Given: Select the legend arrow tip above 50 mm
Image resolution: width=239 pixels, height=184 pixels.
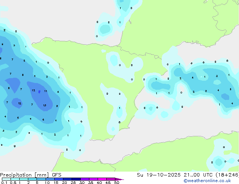Looking at the screenshot, I should click(x=119, y=179).
